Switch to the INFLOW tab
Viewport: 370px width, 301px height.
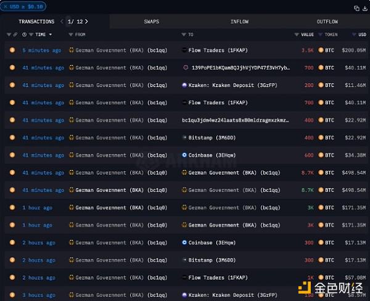[x=239, y=22]
